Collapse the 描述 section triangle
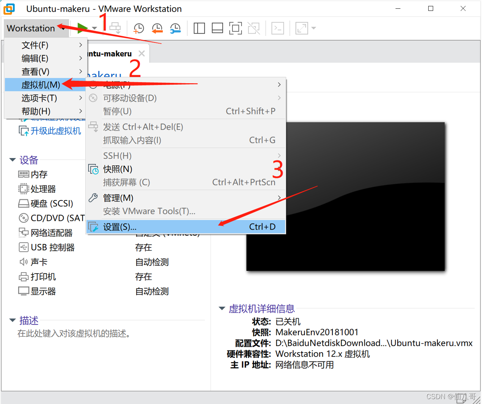The width and height of the screenshot is (482, 404). (12, 320)
